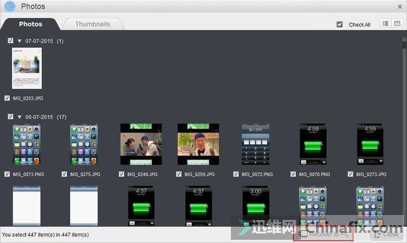
Task: Switch to calendar view icon
Action: 397,24
